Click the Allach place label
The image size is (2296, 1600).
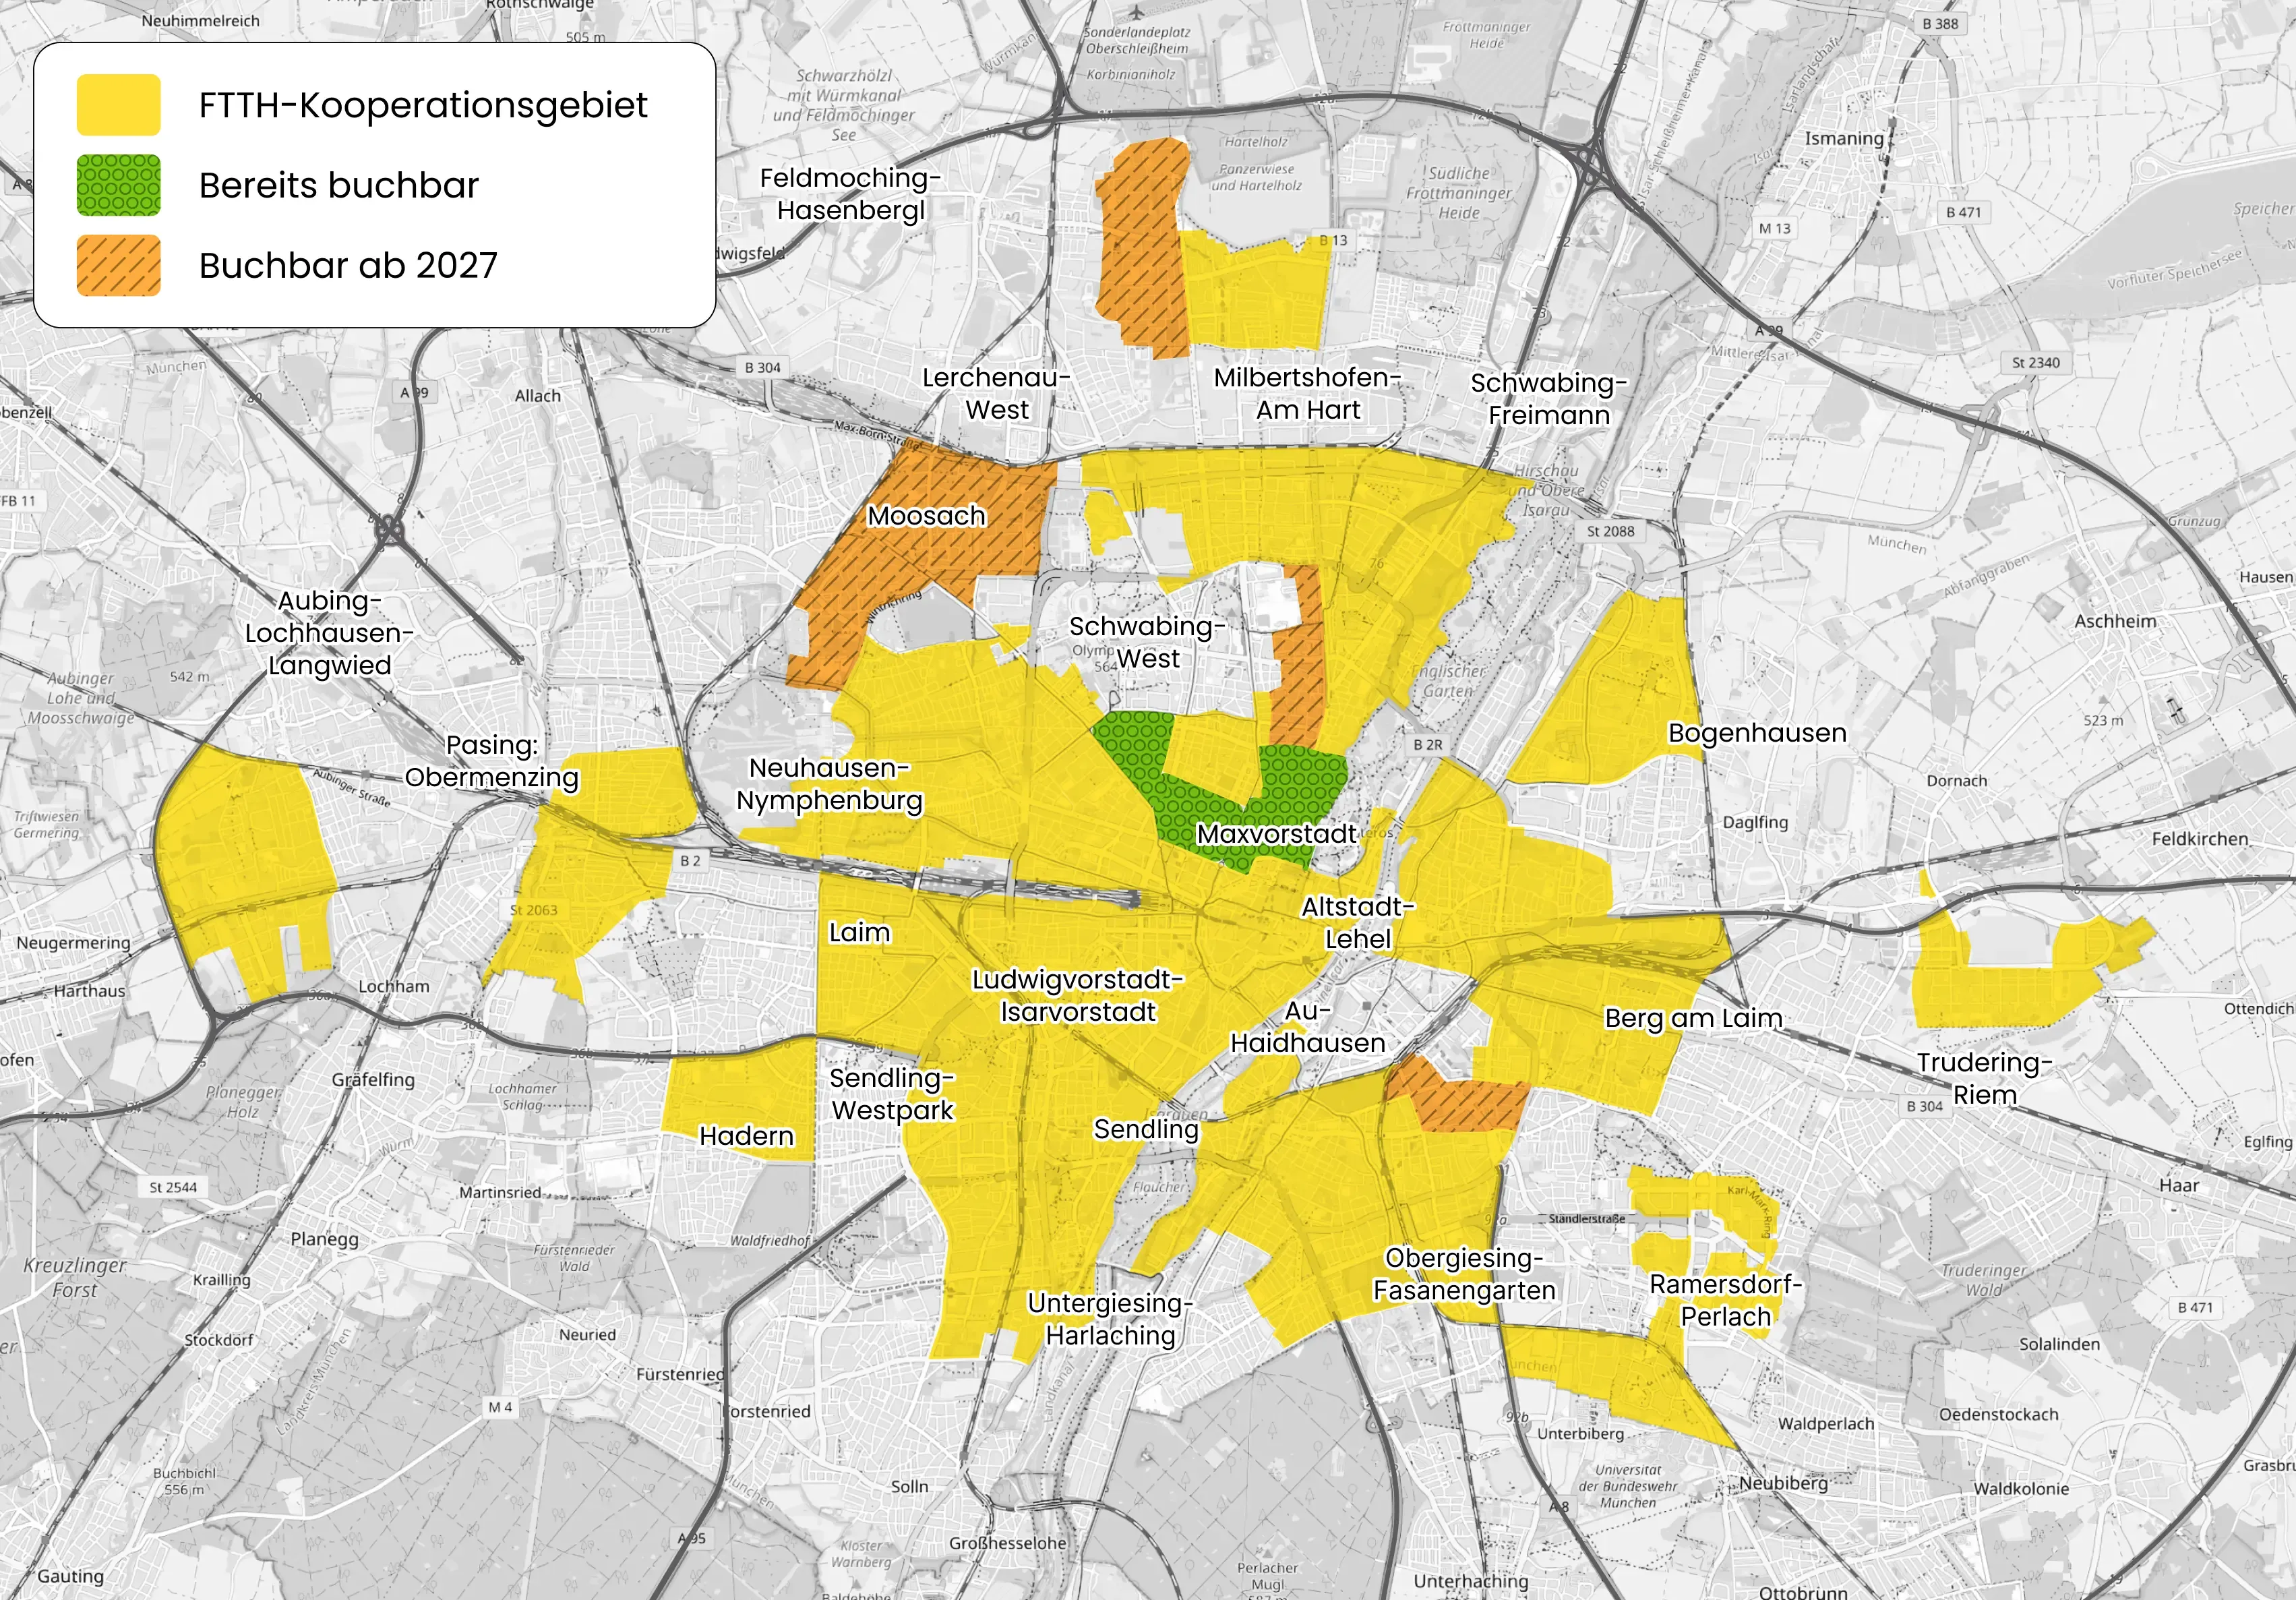coord(537,396)
